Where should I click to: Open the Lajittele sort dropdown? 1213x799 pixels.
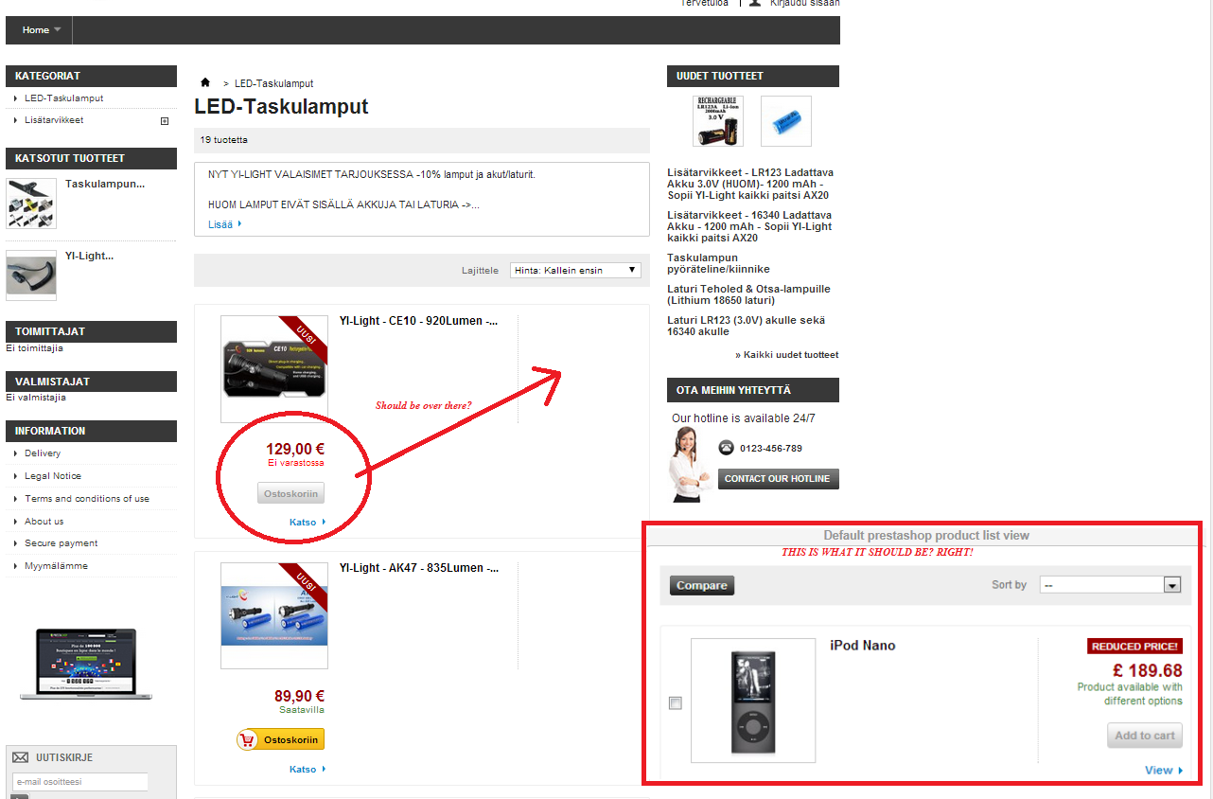(575, 270)
